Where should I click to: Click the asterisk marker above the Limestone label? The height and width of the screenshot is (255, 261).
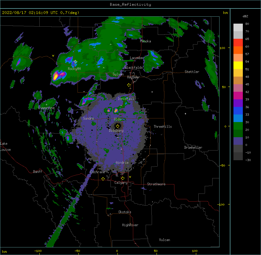point(46,105)
